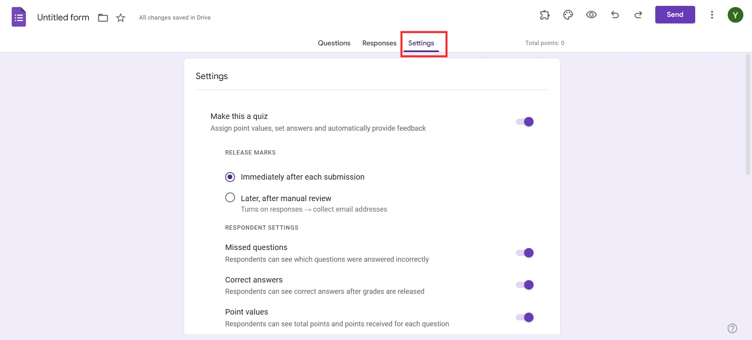Switch to the Responses tab

click(379, 43)
